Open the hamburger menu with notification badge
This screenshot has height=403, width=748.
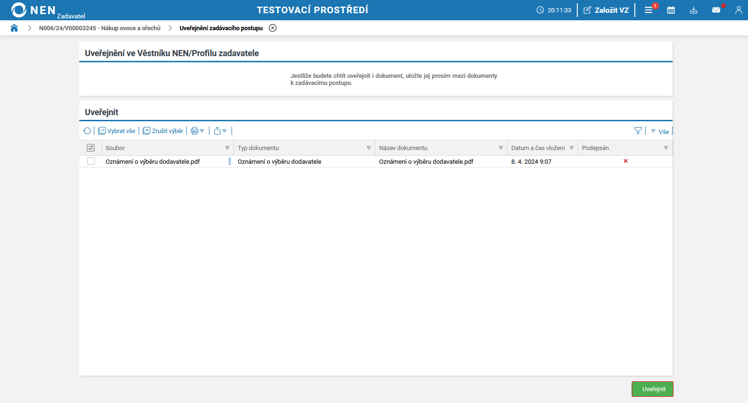tap(649, 10)
